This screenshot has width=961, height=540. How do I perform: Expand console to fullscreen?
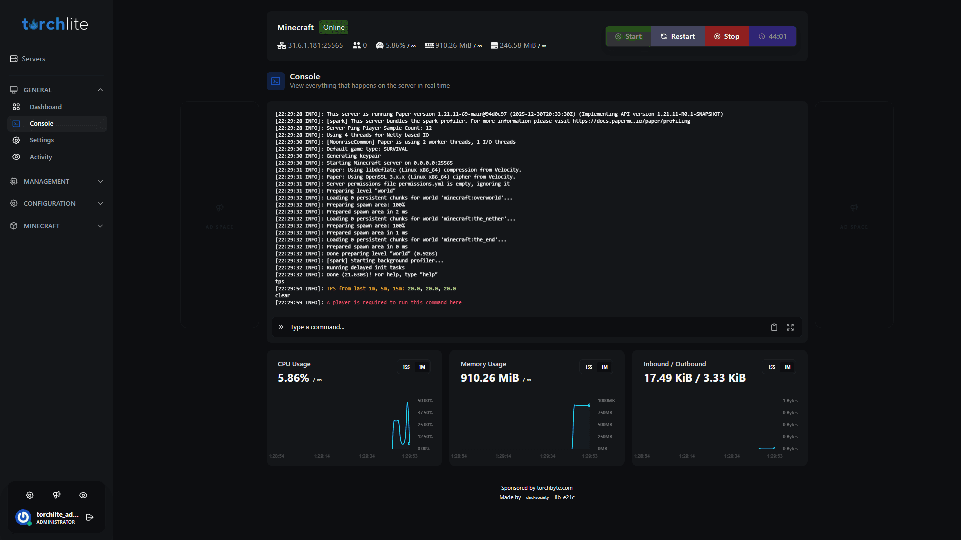click(x=790, y=327)
